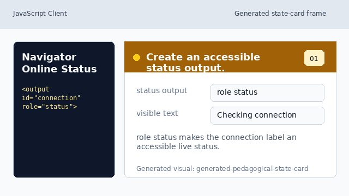Click the Navigator Online Status title

[59, 63]
